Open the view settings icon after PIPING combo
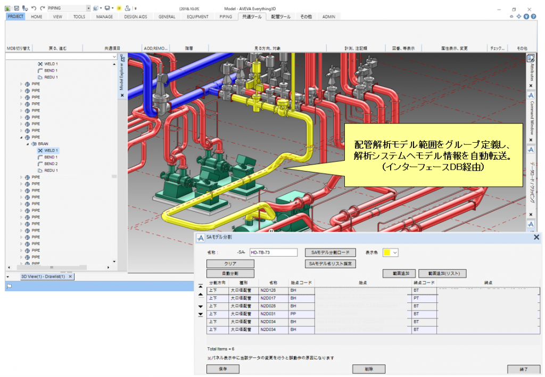The width and height of the screenshot is (545, 377). [x=96, y=8]
